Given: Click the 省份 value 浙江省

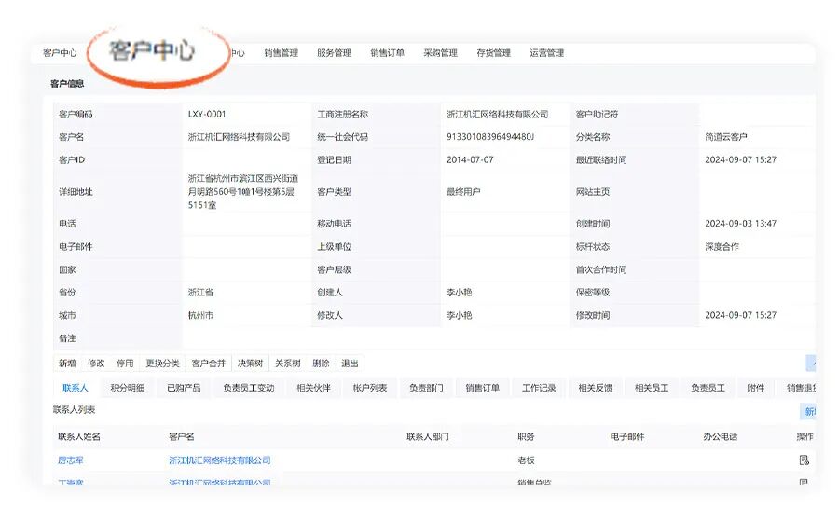Looking at the screenshot, I should point(200,292).
